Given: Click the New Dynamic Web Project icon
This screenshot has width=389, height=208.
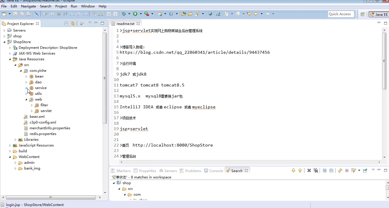Looking at the screenshot, I should point(160,14).
